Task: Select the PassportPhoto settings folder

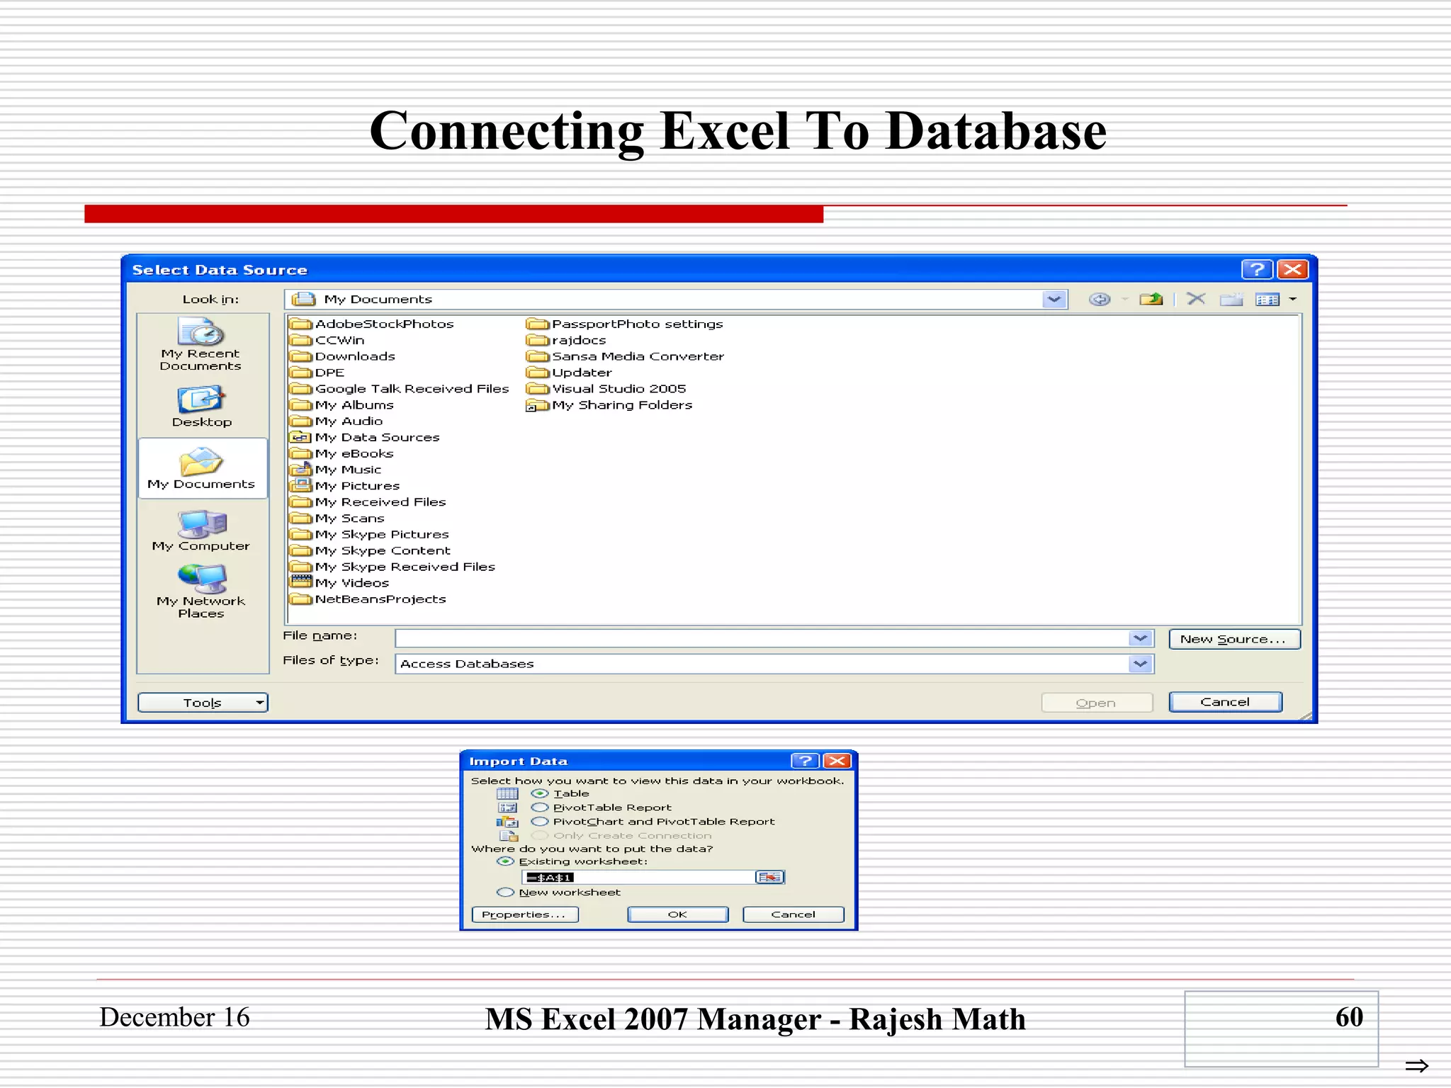Action: (x=625, y=324)
